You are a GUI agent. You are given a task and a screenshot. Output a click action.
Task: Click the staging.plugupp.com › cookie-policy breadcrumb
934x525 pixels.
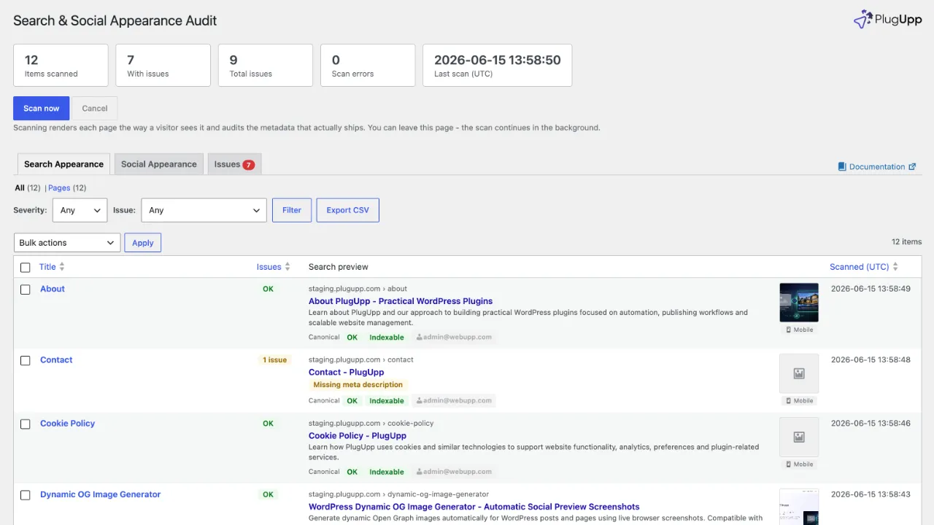coord(371,423)
